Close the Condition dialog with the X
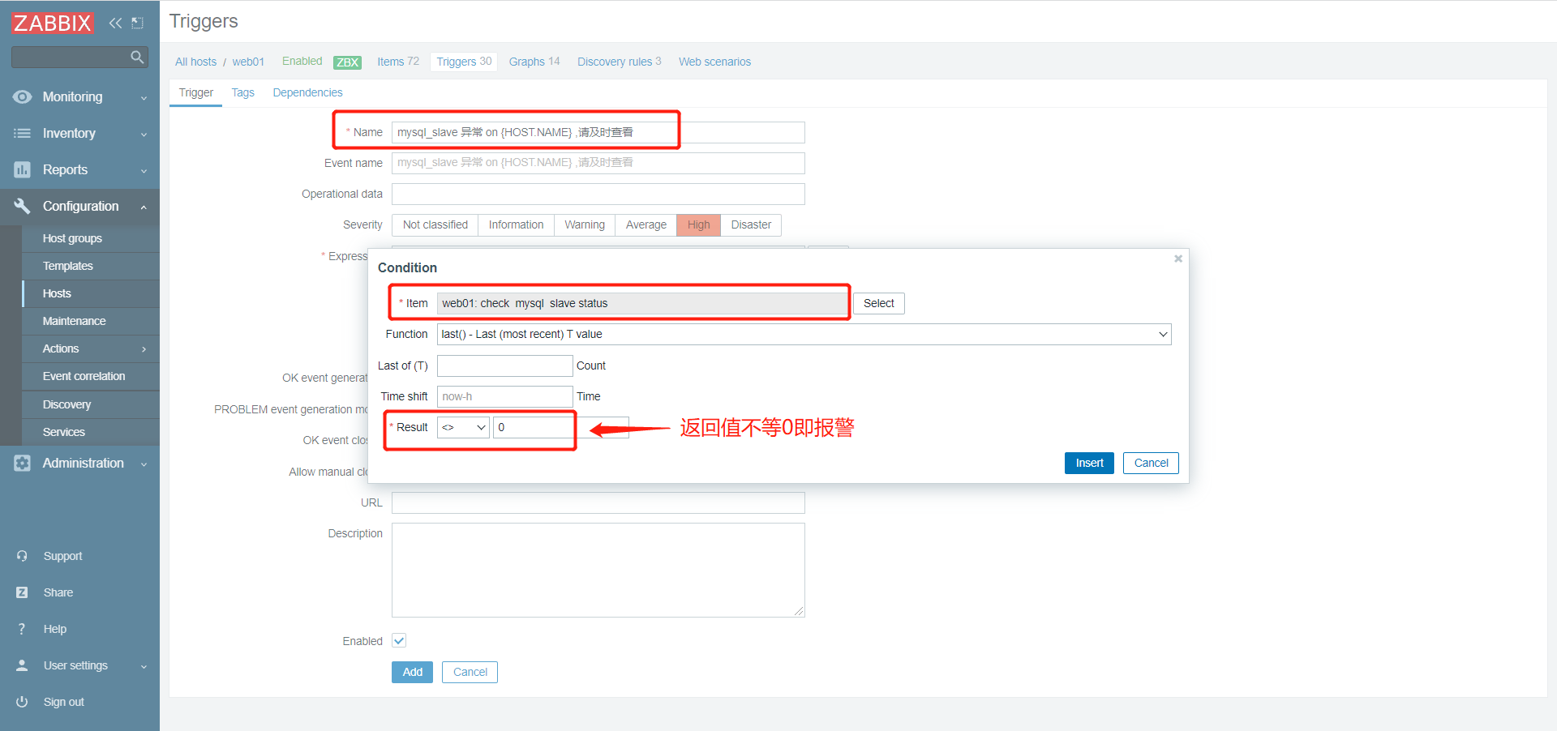 1178,259
